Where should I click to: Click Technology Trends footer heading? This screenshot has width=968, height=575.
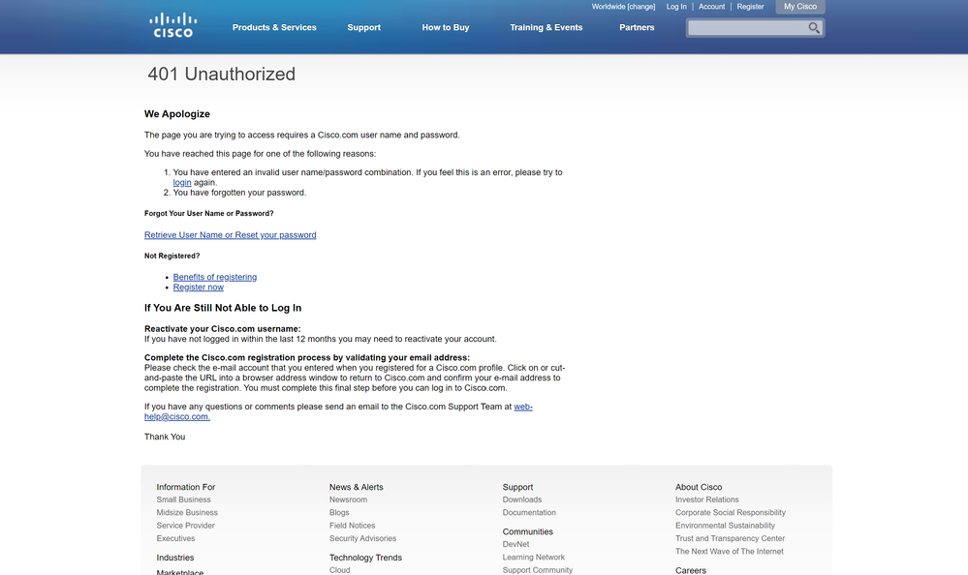(365, 558)
